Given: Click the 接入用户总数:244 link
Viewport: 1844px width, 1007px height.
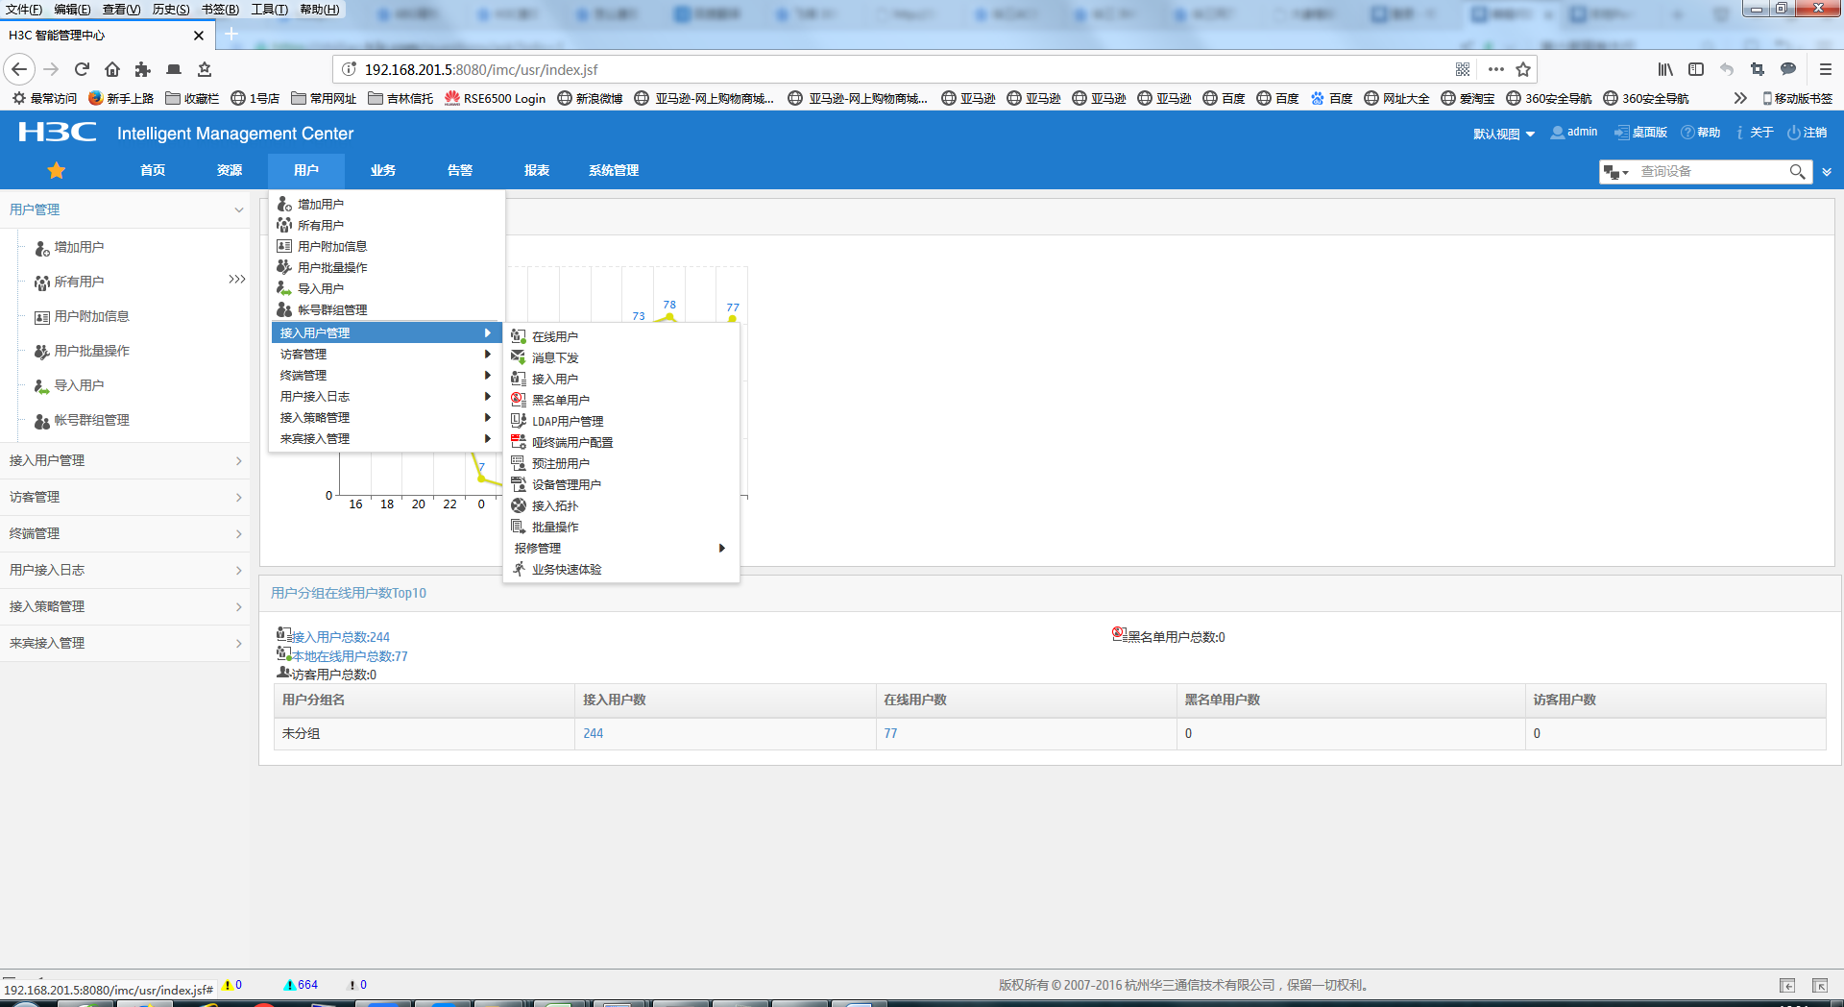Looking at the screenshot, I should click(341, 637).
